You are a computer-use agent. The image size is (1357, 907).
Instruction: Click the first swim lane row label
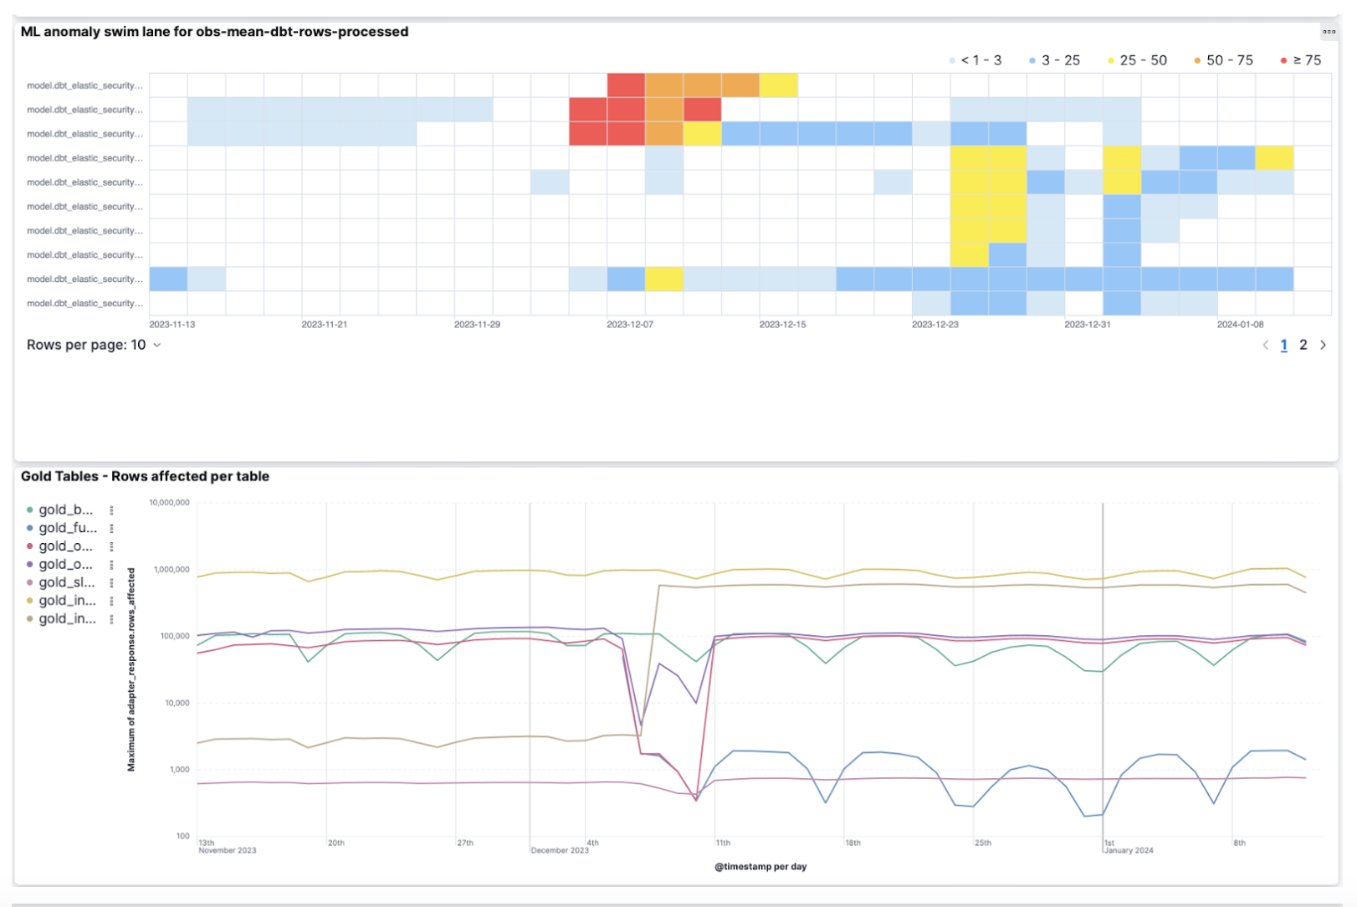point(84,85)
